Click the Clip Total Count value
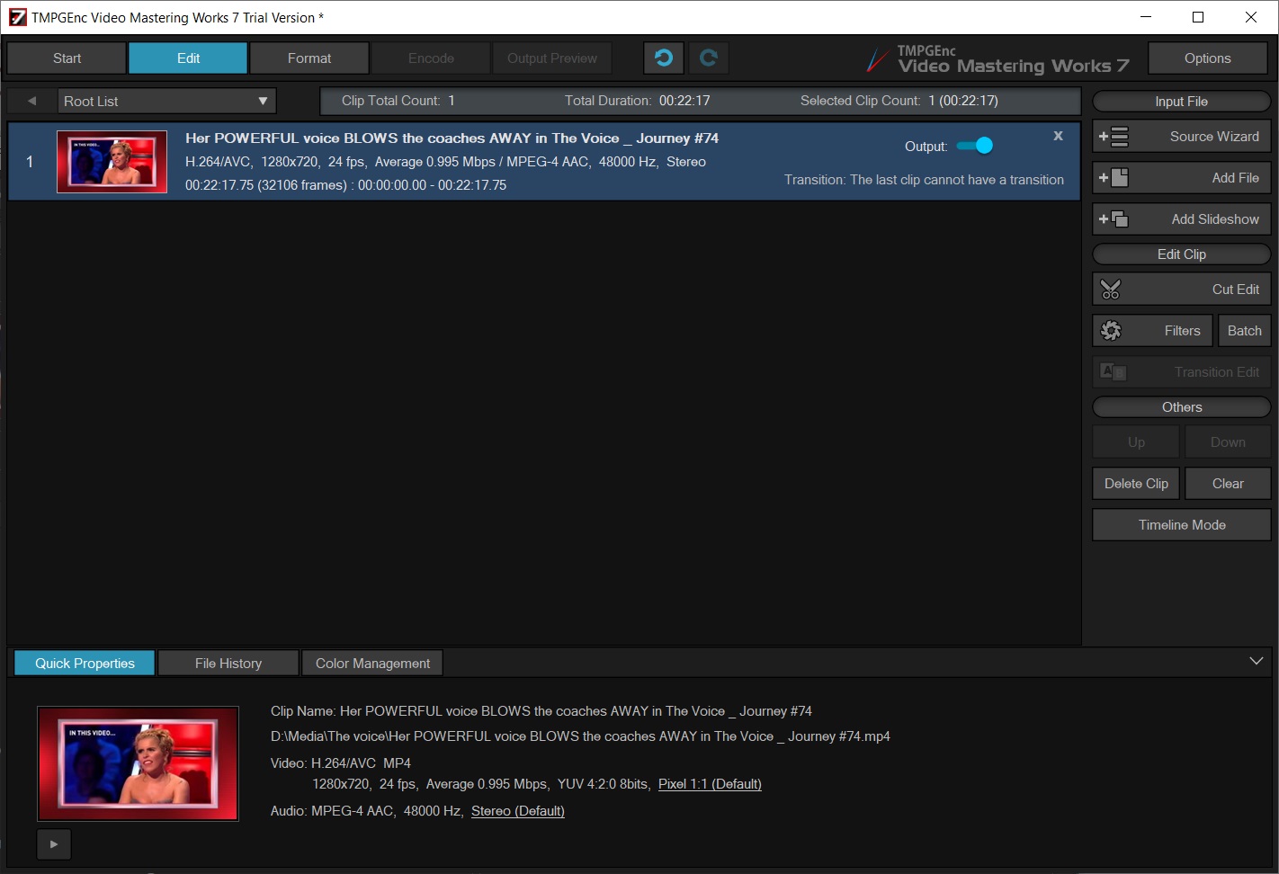Image resolution: width=1279 pixels, height=874 pixels. point(452,101)
